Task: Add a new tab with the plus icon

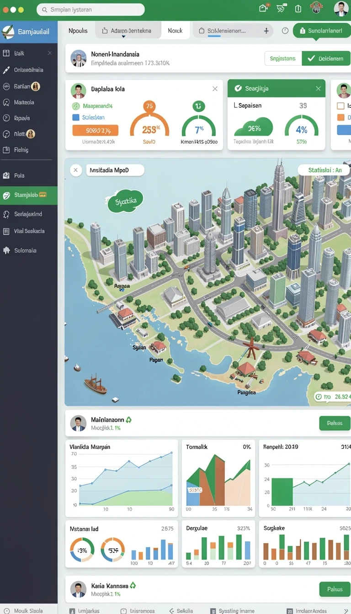Action: click(266, 31)
